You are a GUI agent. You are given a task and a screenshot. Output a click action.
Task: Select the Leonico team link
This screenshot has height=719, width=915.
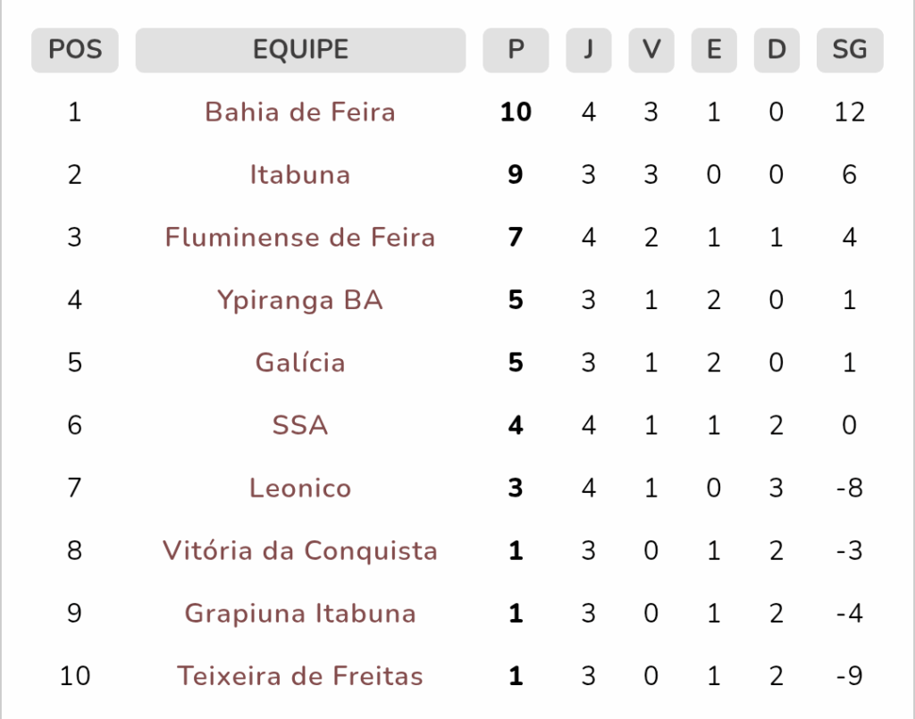point(300,488)
